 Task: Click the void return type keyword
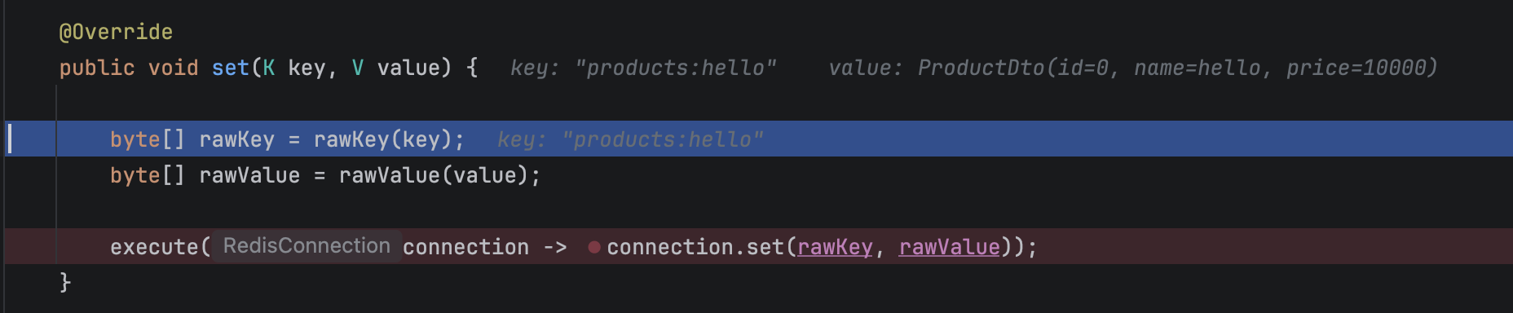pyautogui.click(x=173, y=68)
